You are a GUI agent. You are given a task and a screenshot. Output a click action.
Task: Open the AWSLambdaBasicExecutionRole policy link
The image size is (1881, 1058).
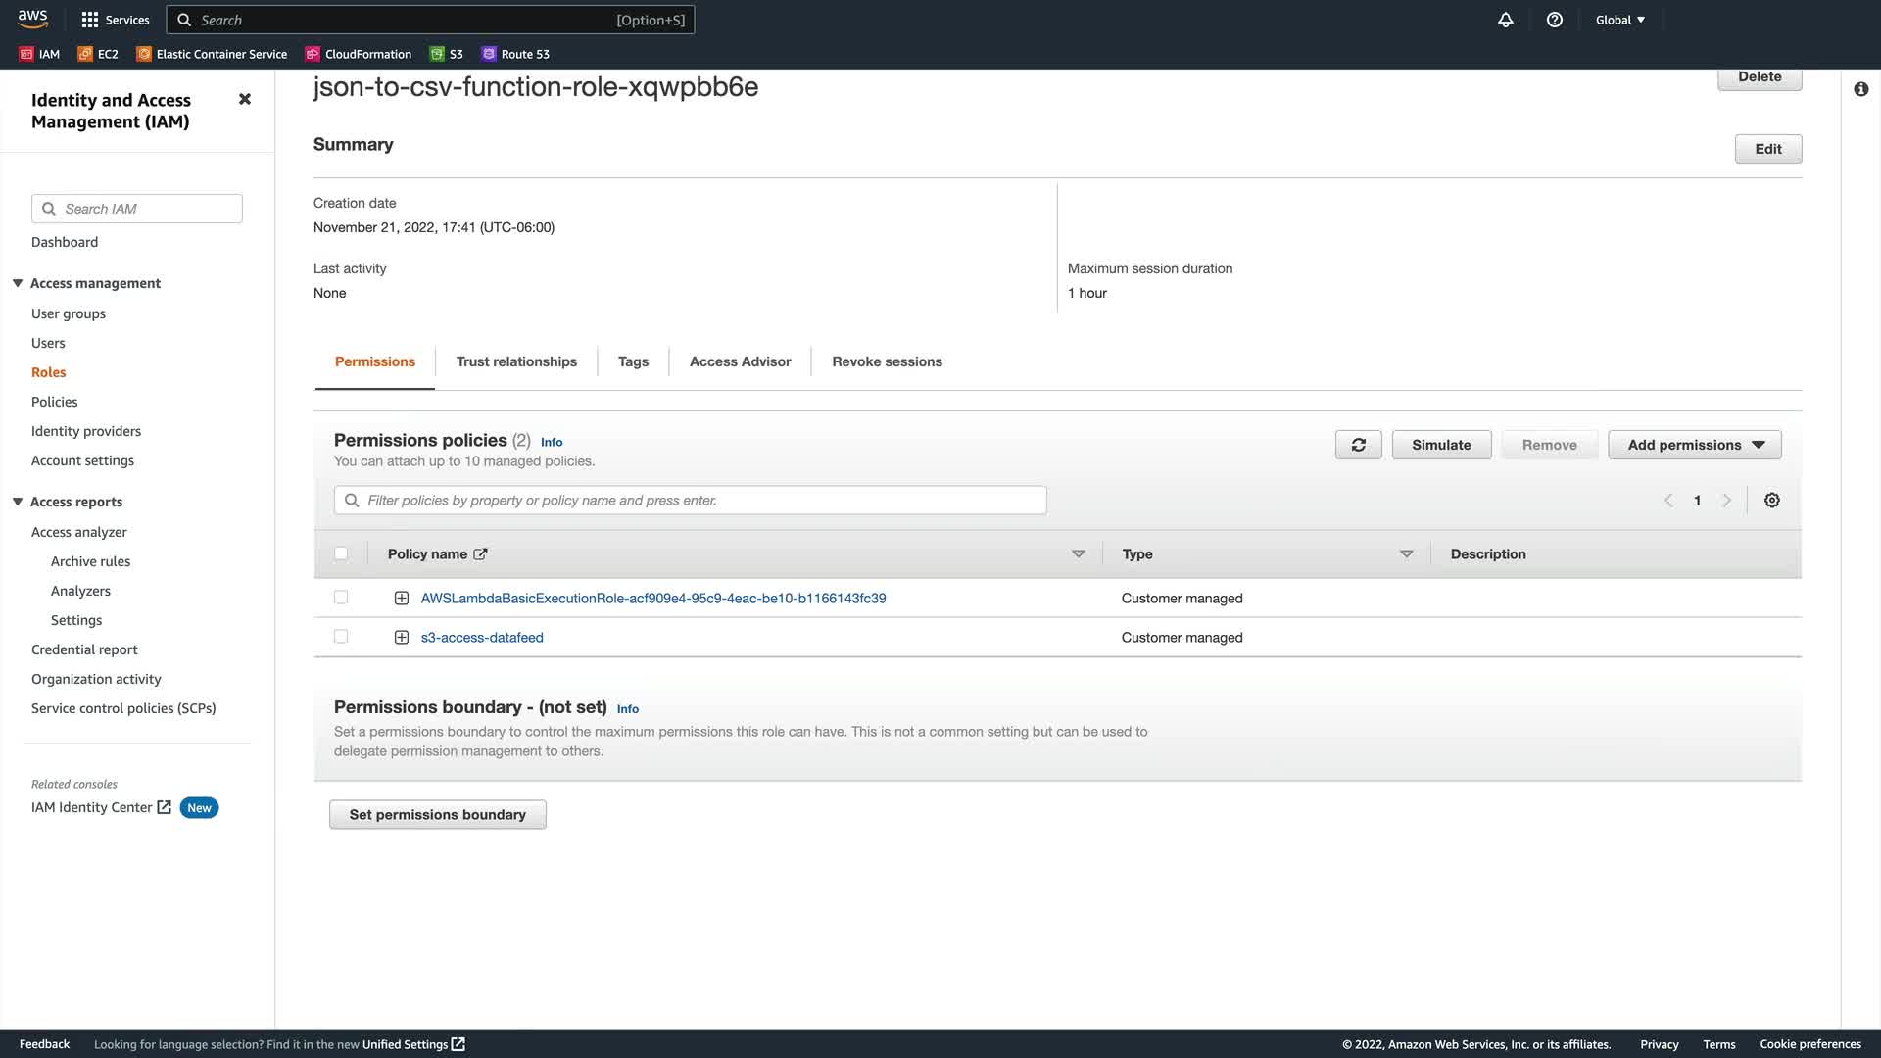pyautogui.click(x=652, y=598)
